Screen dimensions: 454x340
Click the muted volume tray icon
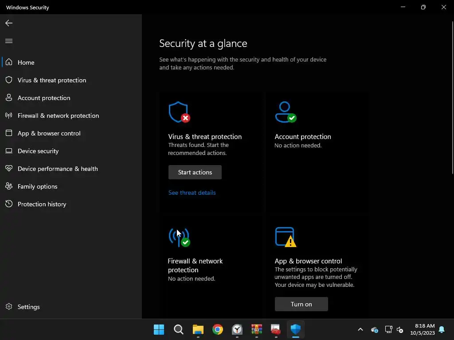coord(400,329)
